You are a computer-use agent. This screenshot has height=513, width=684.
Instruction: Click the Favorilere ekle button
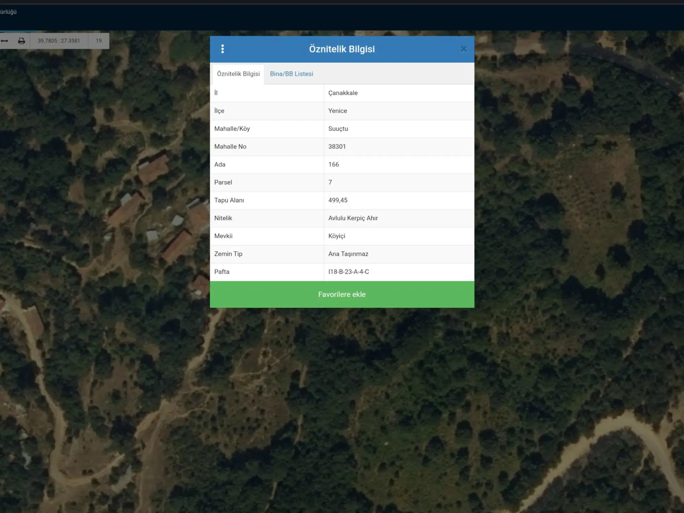pyautogui.click(x=342, y=294)
